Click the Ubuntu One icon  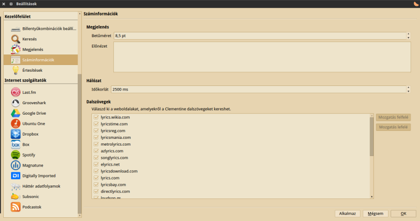(16, 124)
